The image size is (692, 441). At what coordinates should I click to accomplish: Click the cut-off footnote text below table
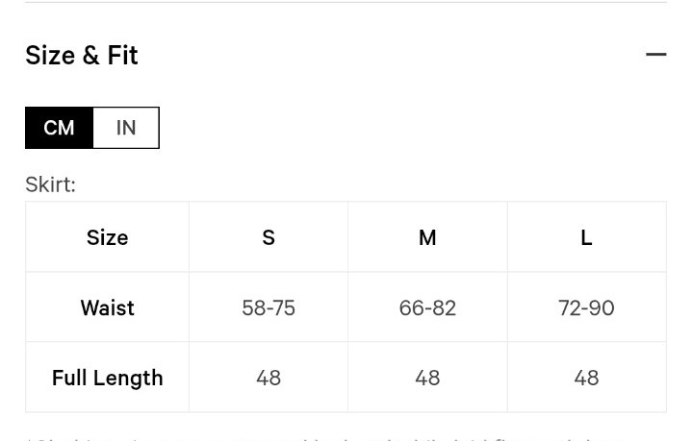(x=322, y=439)
